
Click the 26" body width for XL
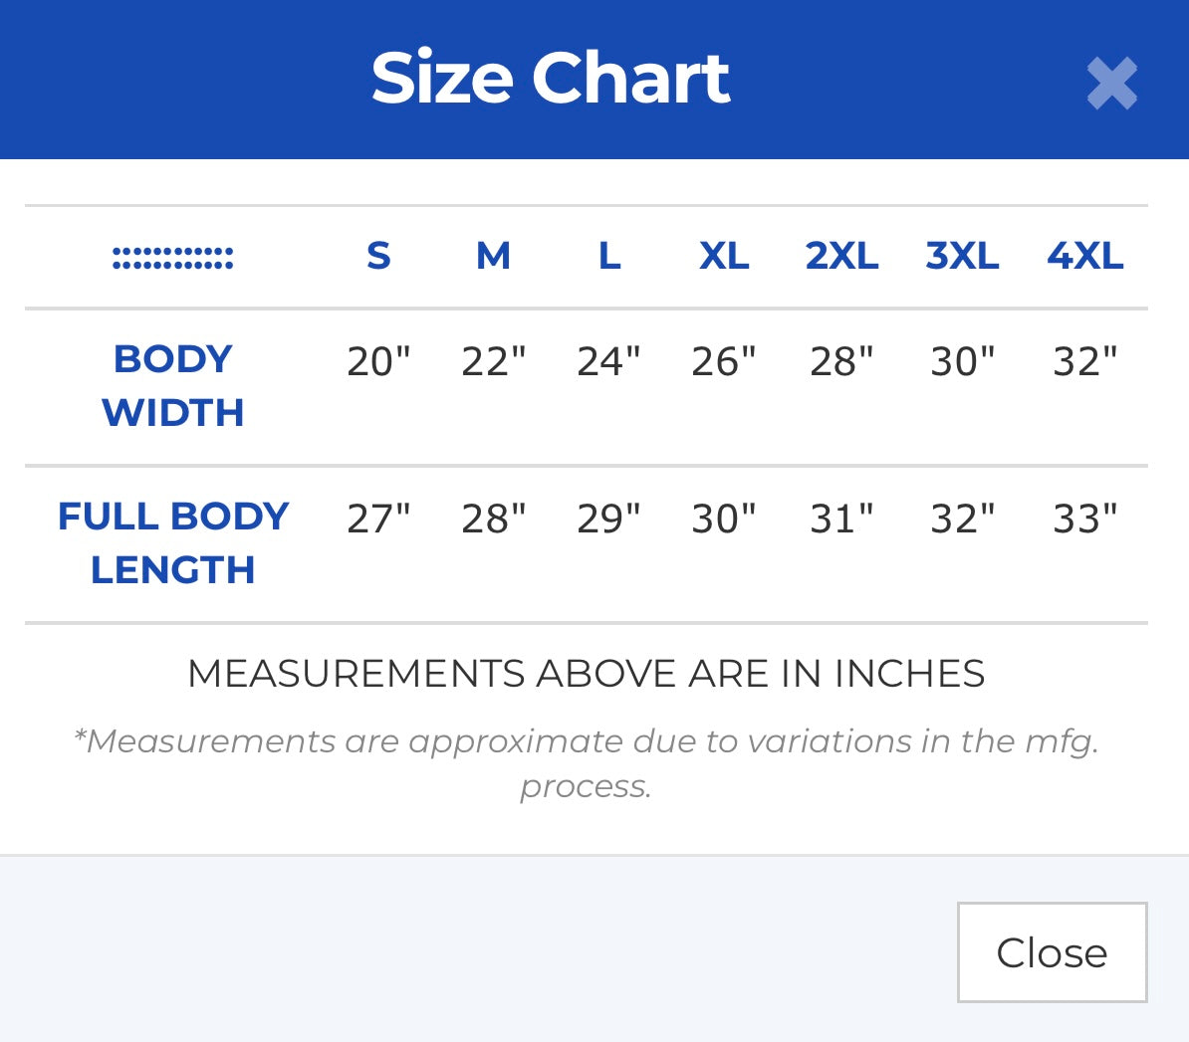724,361
